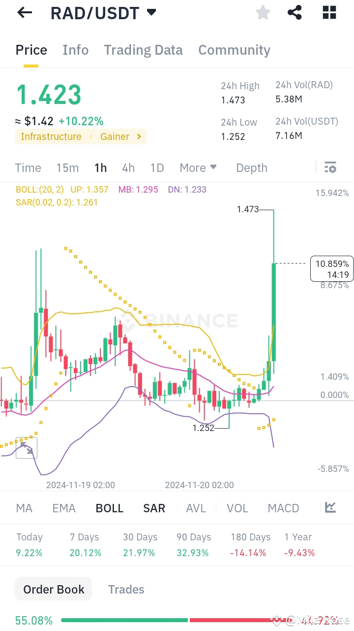Tap the back arrow to exit

pyautogui.click(x=24, y=12)
